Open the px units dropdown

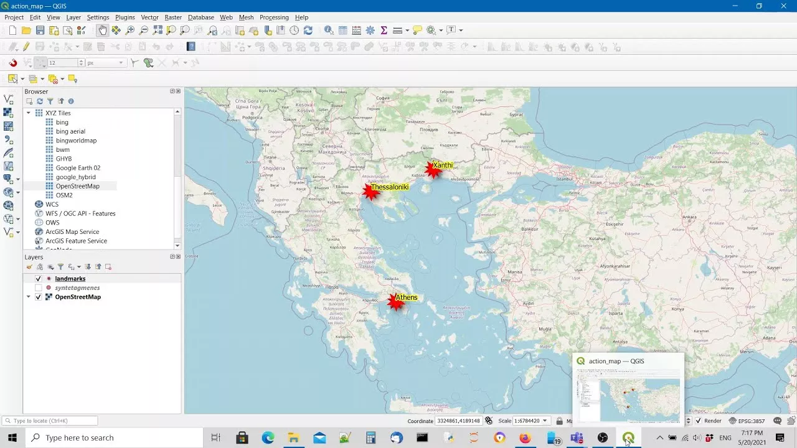tap(121, 63)
